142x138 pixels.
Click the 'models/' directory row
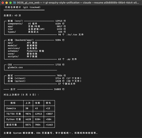click(x=23, y=46)
